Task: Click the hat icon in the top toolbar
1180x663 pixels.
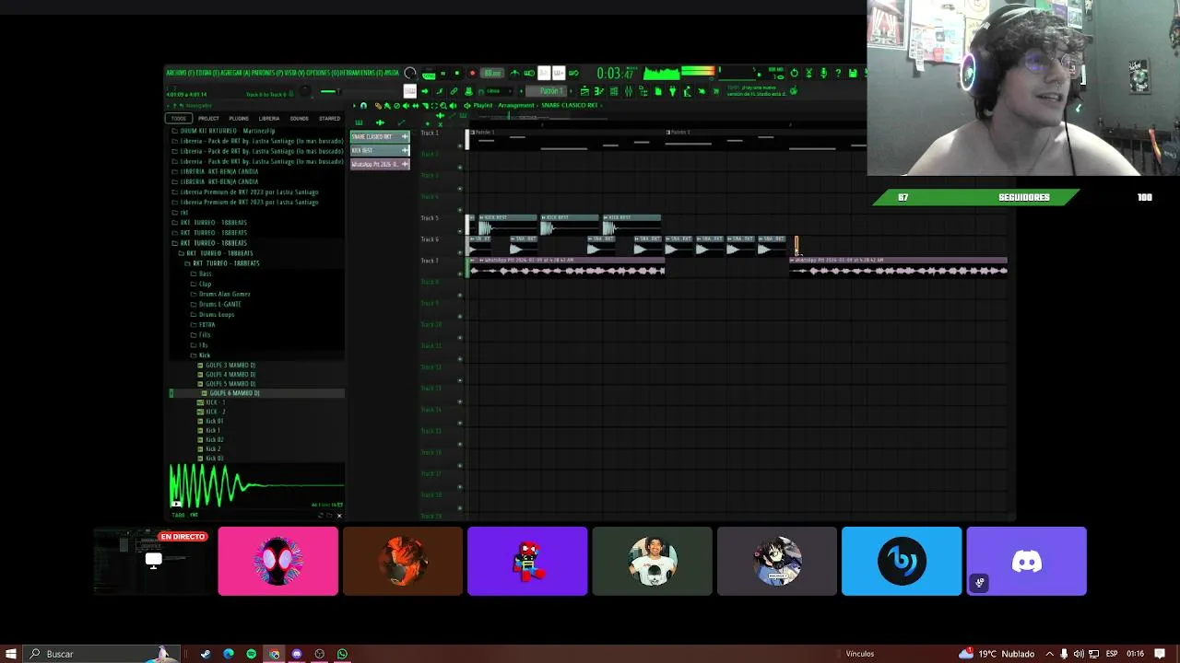Action: pyautogui.click(x=469, y=91)
